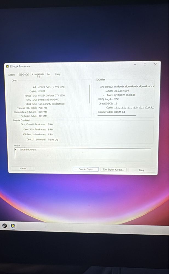This screenshot has height=274, width=169.
Task: Maximize the DirectX Tanı Aracı window
Action: point(145,64)
